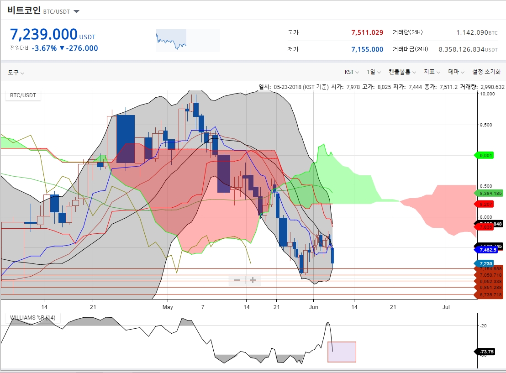This screenshot has height=373, width=506.
Task: Click the 6,952.338 support level tag
Action: tap(489, 281)
